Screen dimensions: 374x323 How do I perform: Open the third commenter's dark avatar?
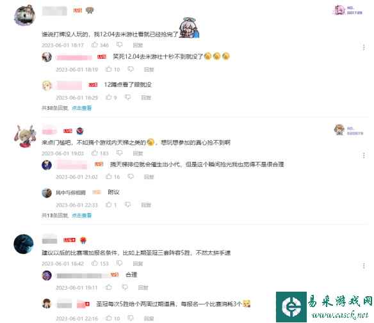click(23, 244)
